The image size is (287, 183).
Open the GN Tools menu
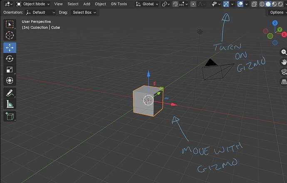pos(119,4)
